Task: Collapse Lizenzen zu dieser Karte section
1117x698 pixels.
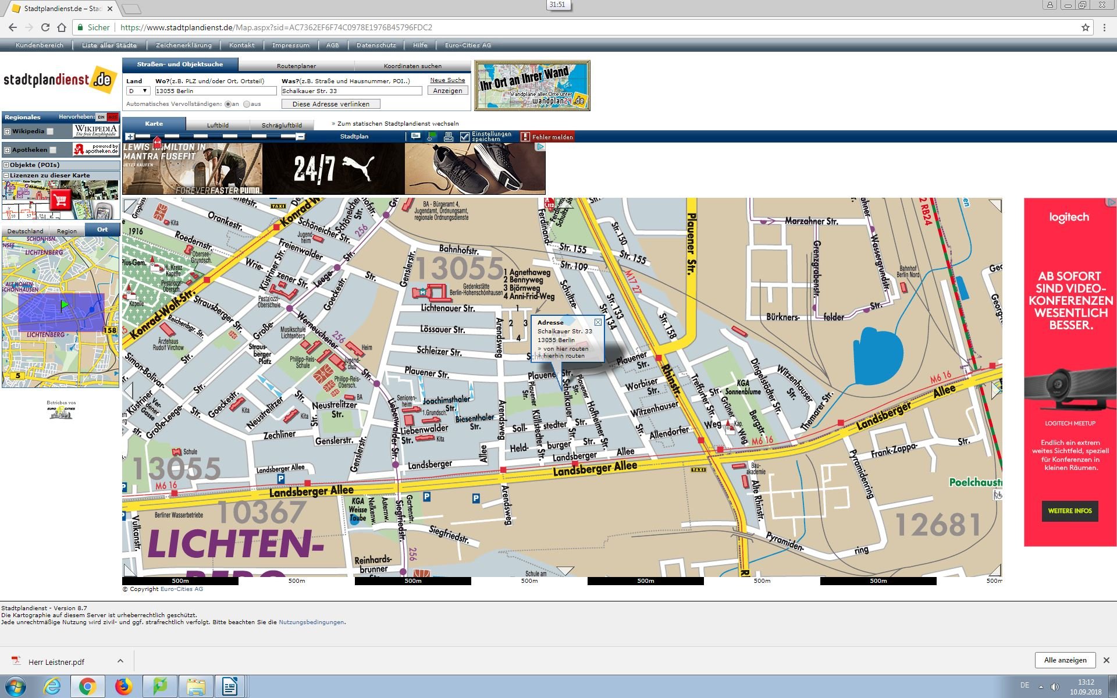Action: (6, 175)
